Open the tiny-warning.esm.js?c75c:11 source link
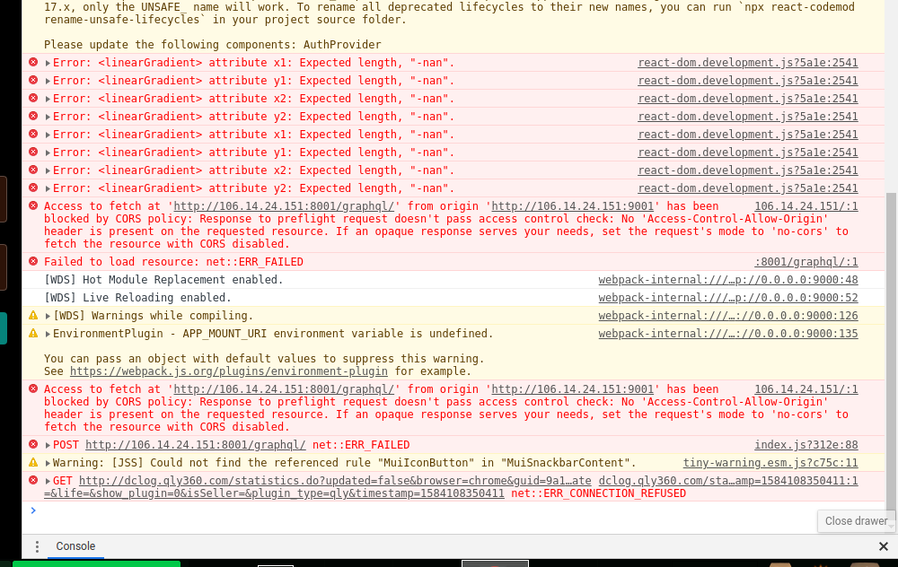The image size is (898, 567). click(x=770, y=463)
